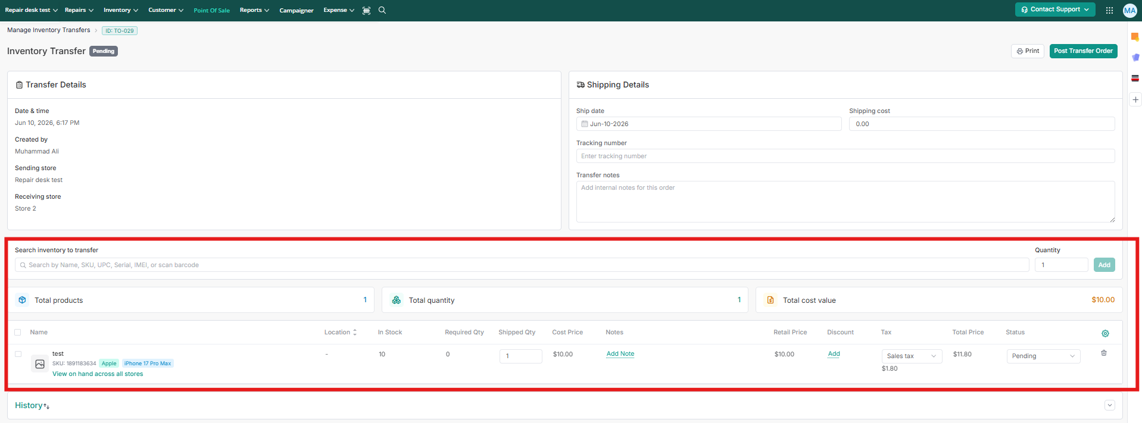Expand the History section chevron

pos(1110,405)
